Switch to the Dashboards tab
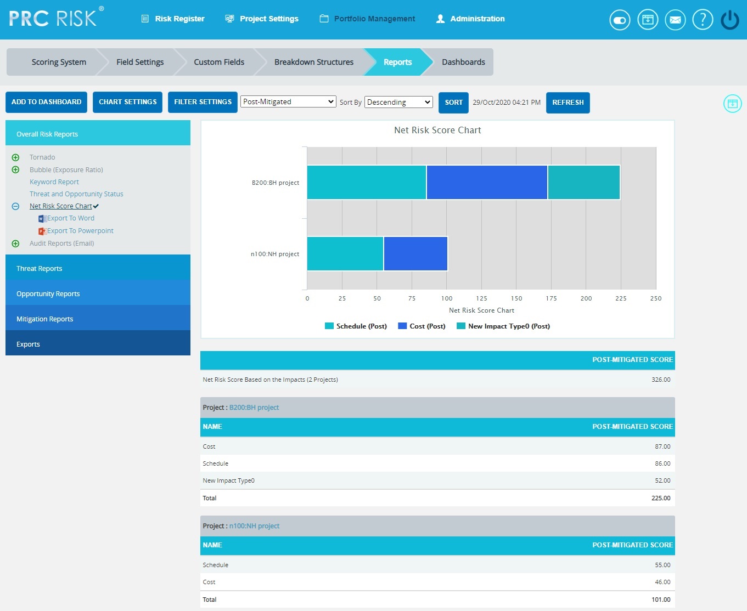The height and width of the screenshot is (611, 747). click(x=463, y=62)
